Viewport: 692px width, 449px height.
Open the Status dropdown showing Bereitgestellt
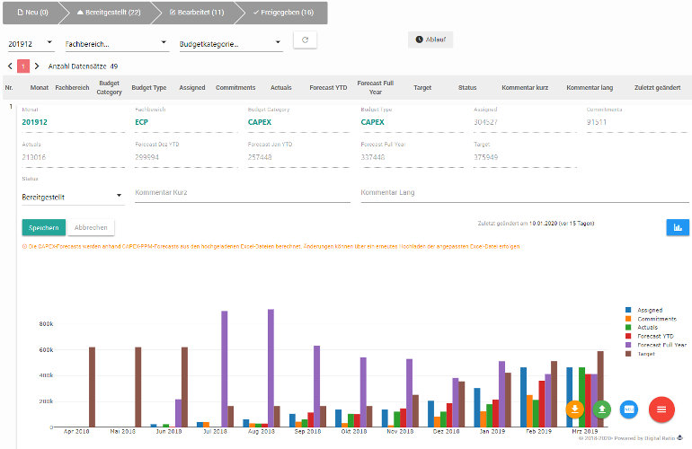click(x=72, y=196)
